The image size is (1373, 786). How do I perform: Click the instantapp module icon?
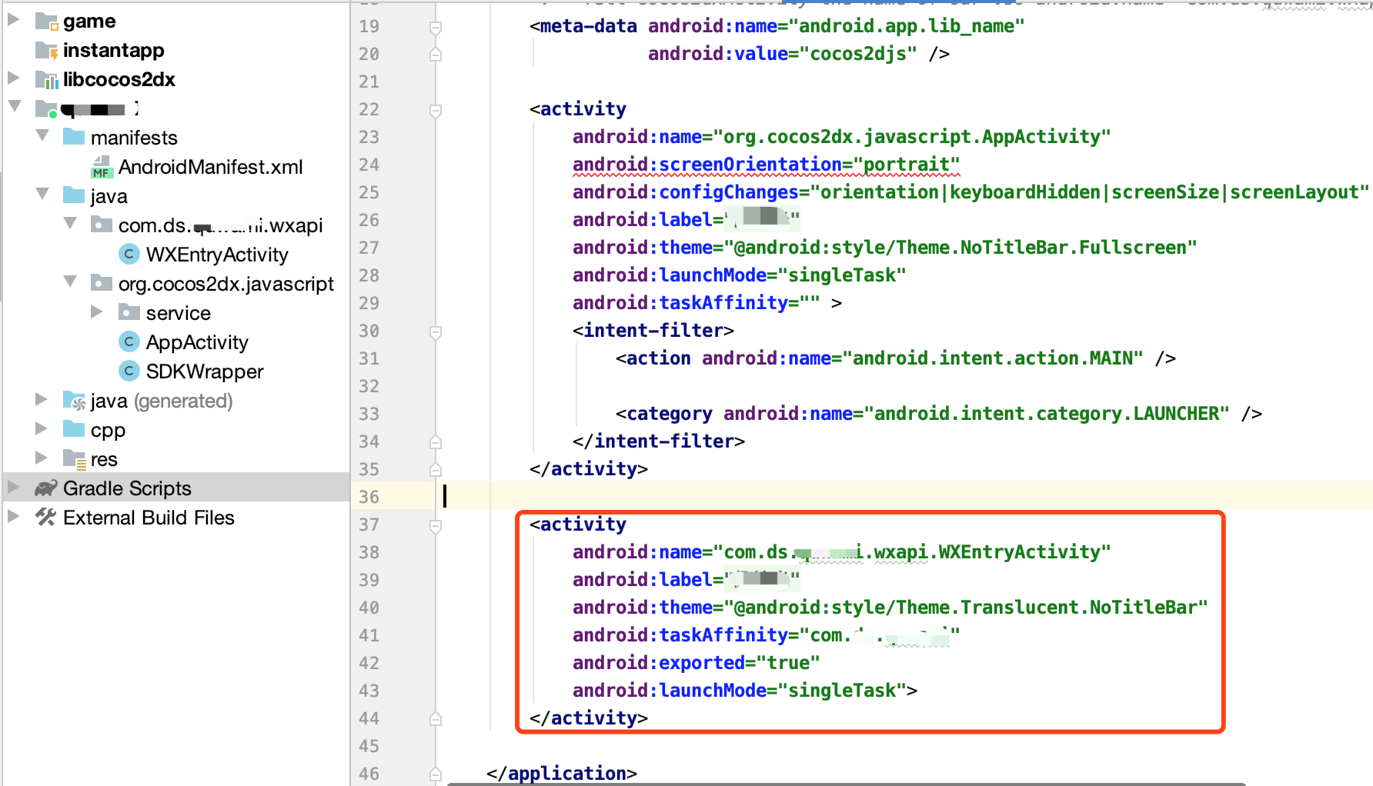pos(47,51)
